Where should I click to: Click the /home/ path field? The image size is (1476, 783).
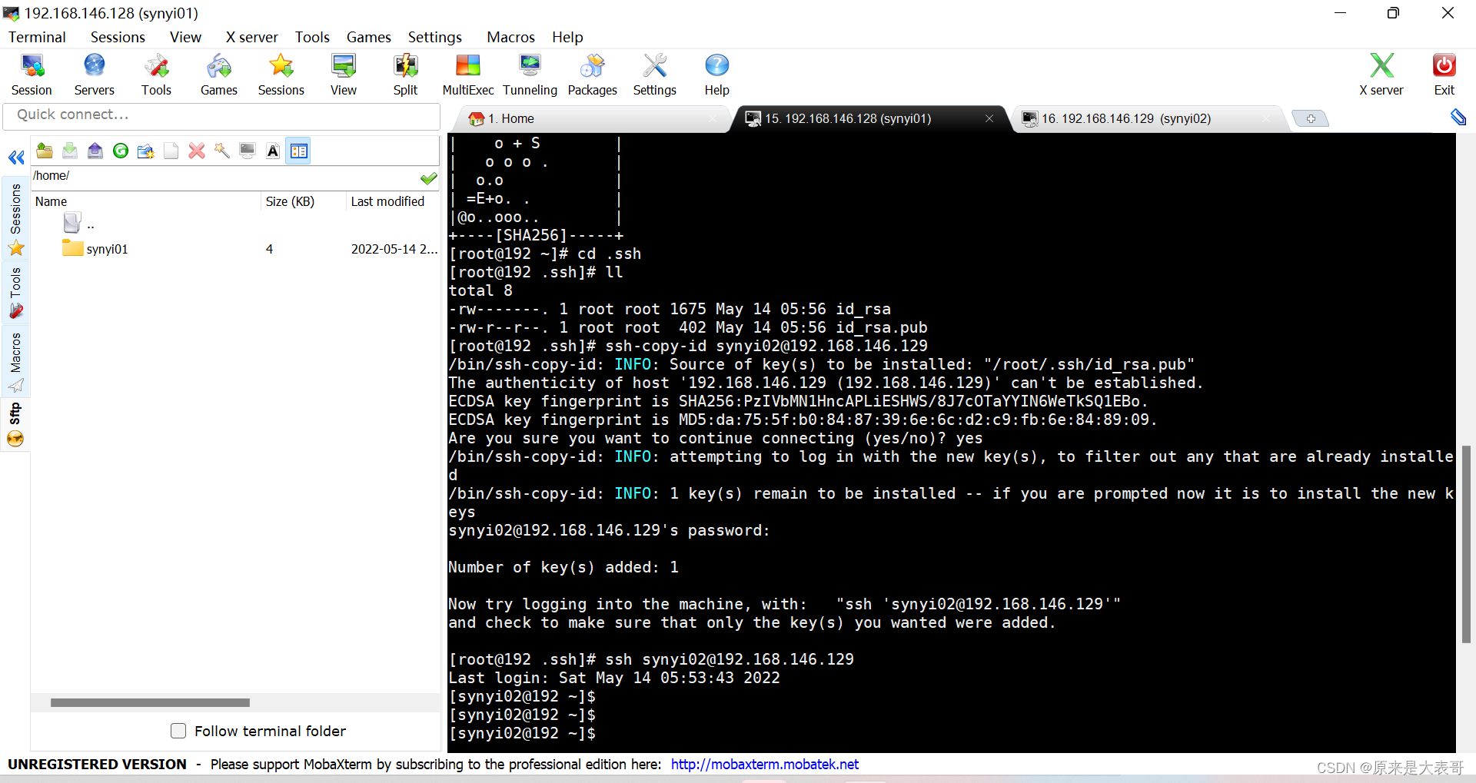223,176
